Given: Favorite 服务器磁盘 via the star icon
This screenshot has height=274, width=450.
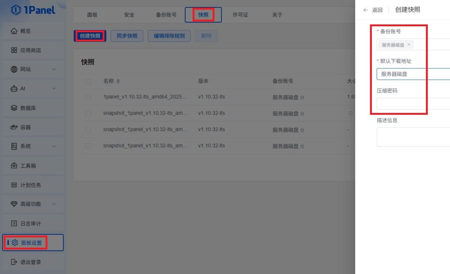Looking at the screenshot, I should tap(302, 97).
